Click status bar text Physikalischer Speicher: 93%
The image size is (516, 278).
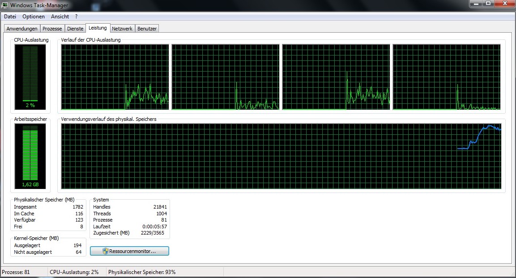coord(142,272)
